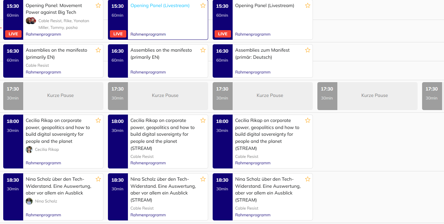Click the 15:30 time block of the Movement Power panel

pos(13,6)
